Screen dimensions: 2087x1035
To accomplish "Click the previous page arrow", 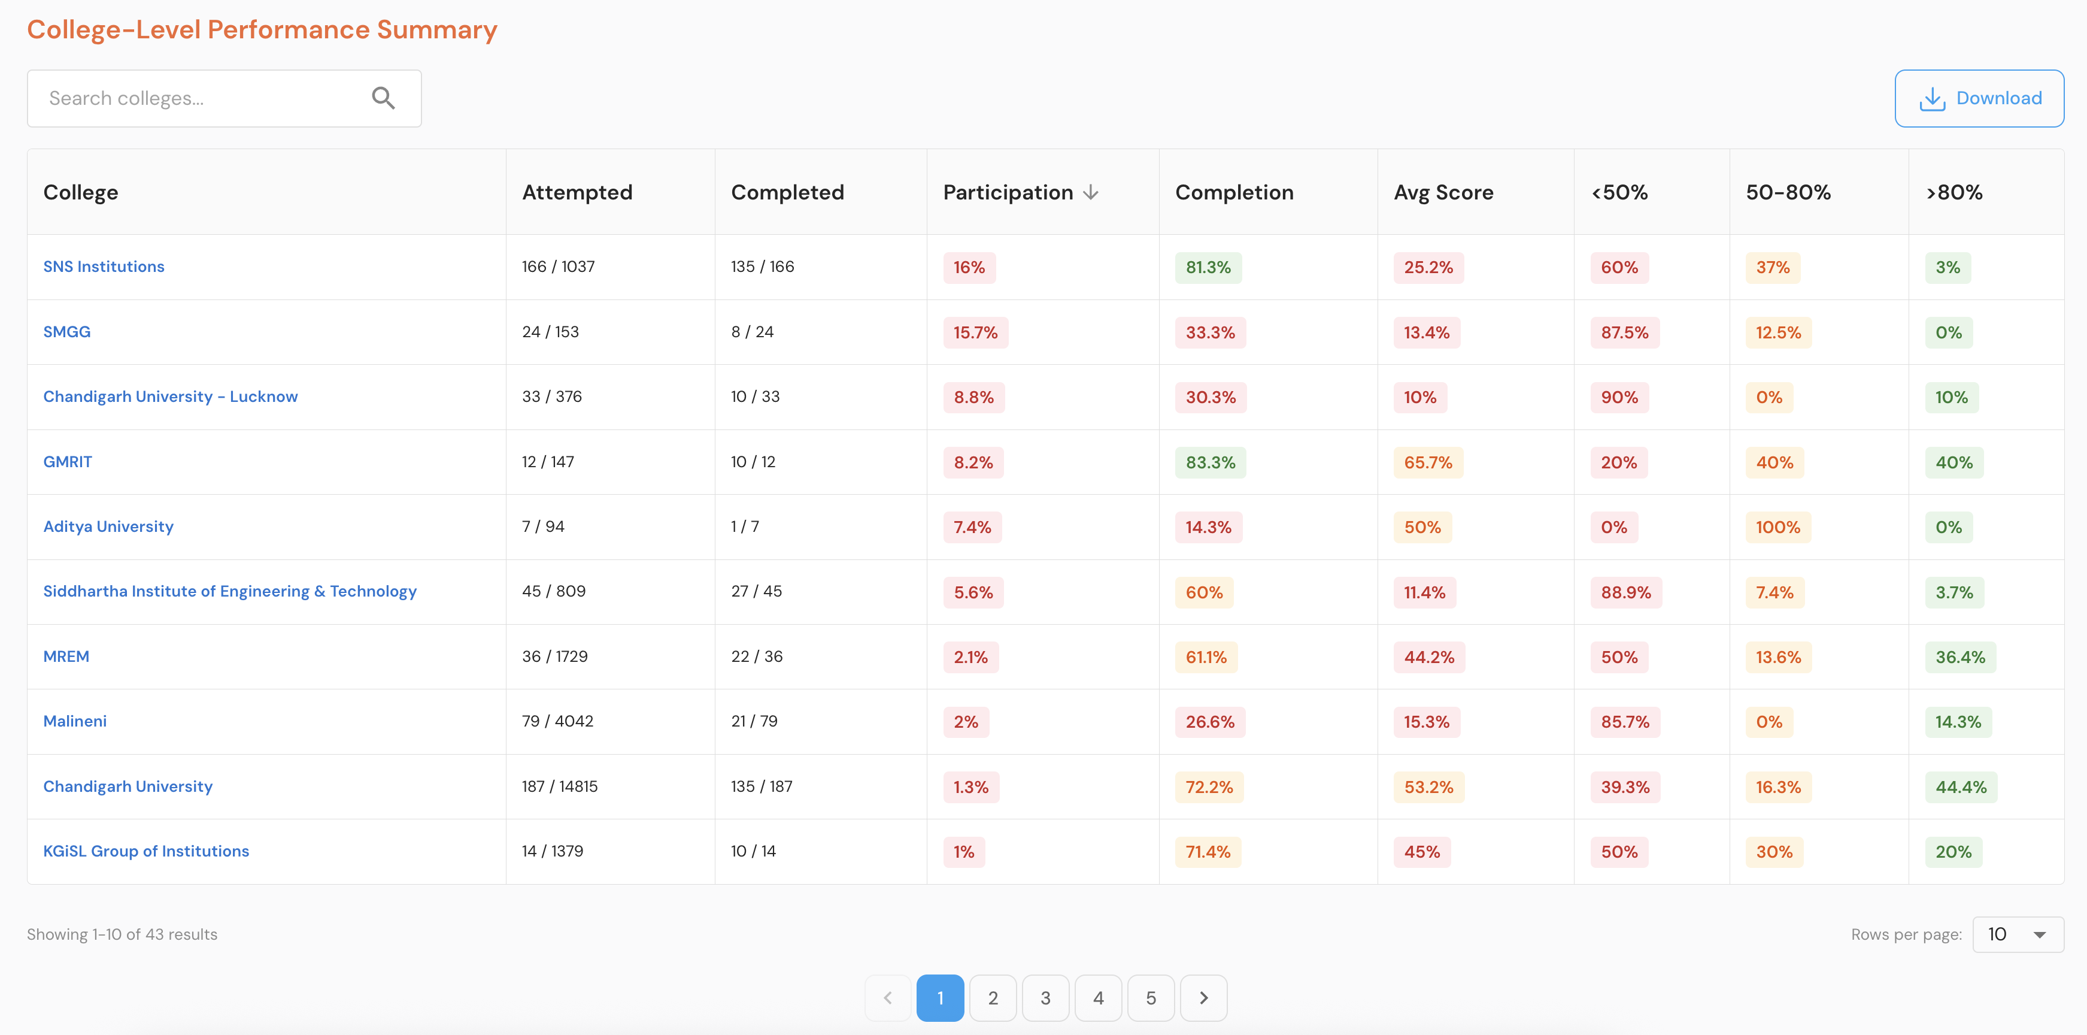I will 888,998.
